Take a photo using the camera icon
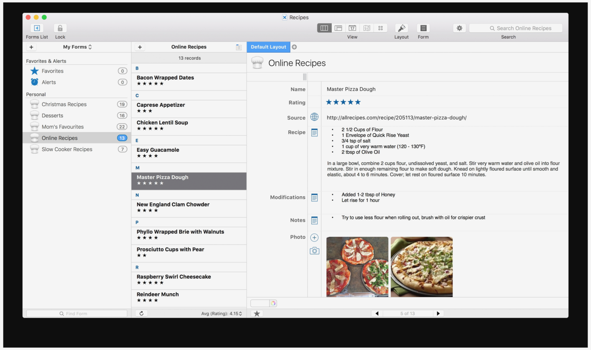 click(x=314, y=250)
